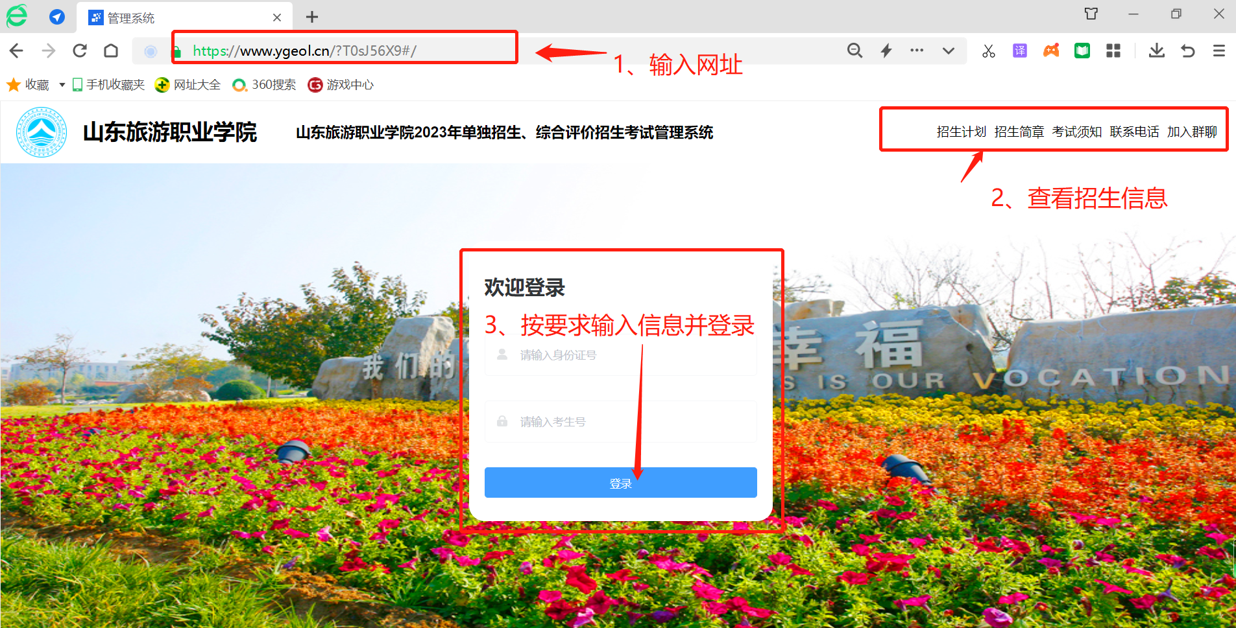Click the 欢迎登录 heading
This screenshot has width=1236, height=628.
pyautogui.click(x=524, y=288)
